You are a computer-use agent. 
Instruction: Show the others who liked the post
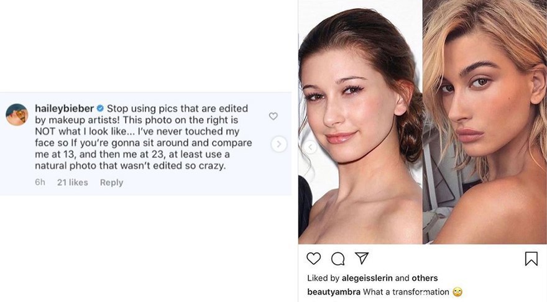coord(425,278)
